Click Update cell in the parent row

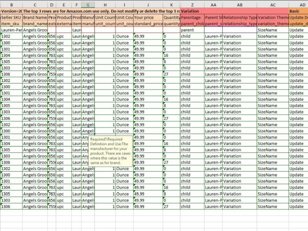coord(298,30)
